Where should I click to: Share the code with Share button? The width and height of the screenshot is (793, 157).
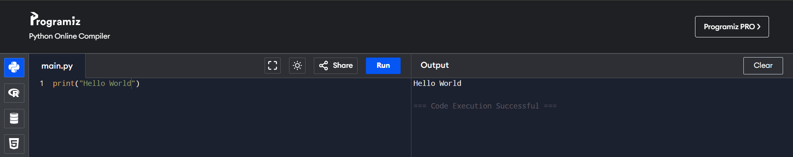[x=336, y=65]
